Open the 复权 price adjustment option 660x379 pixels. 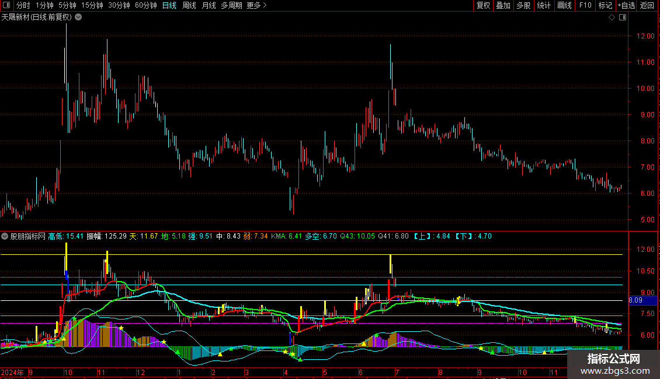[x=483, y=5]
